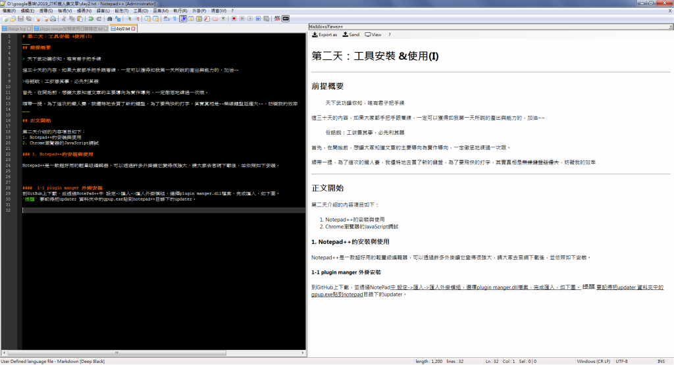Open the 執行(R) menu
Image resolution: width=674 pixels, height=365 pixels.
[180, 11]
